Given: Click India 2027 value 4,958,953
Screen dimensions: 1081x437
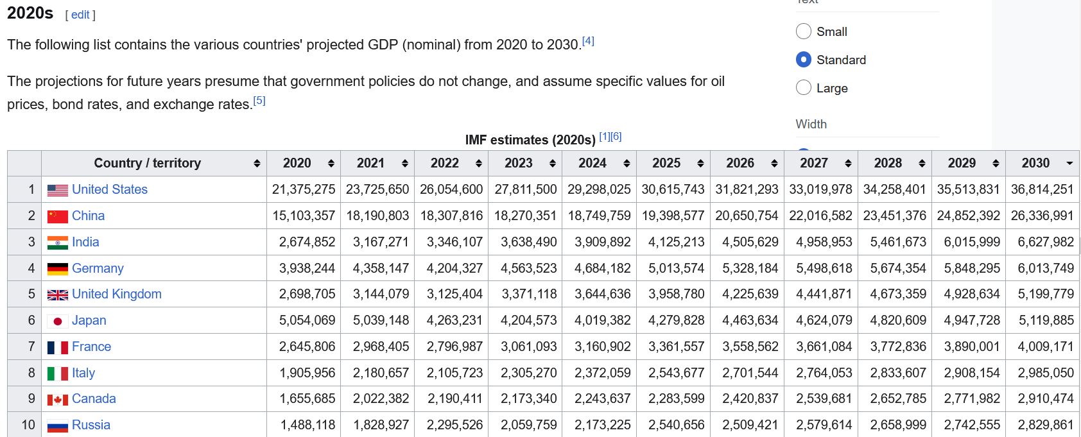Looking at the screenshot, I should point(824,242).
